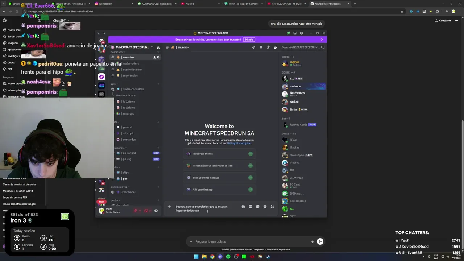The image size is (464, 261).
Task: Open the emoji picker
Action: coord(265,207)
